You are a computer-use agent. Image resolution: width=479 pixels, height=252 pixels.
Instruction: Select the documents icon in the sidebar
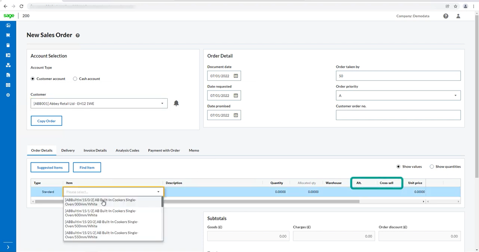pyautogui.click(x=8, y=75)
